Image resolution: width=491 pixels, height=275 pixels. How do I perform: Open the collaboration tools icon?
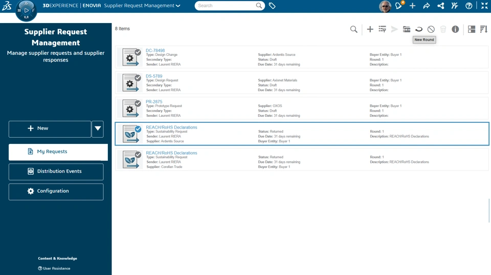point(455,6)
